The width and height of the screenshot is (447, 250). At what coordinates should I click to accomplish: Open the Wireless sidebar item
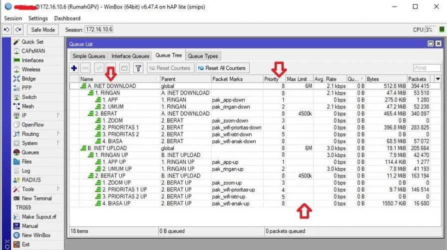[30, 69]
